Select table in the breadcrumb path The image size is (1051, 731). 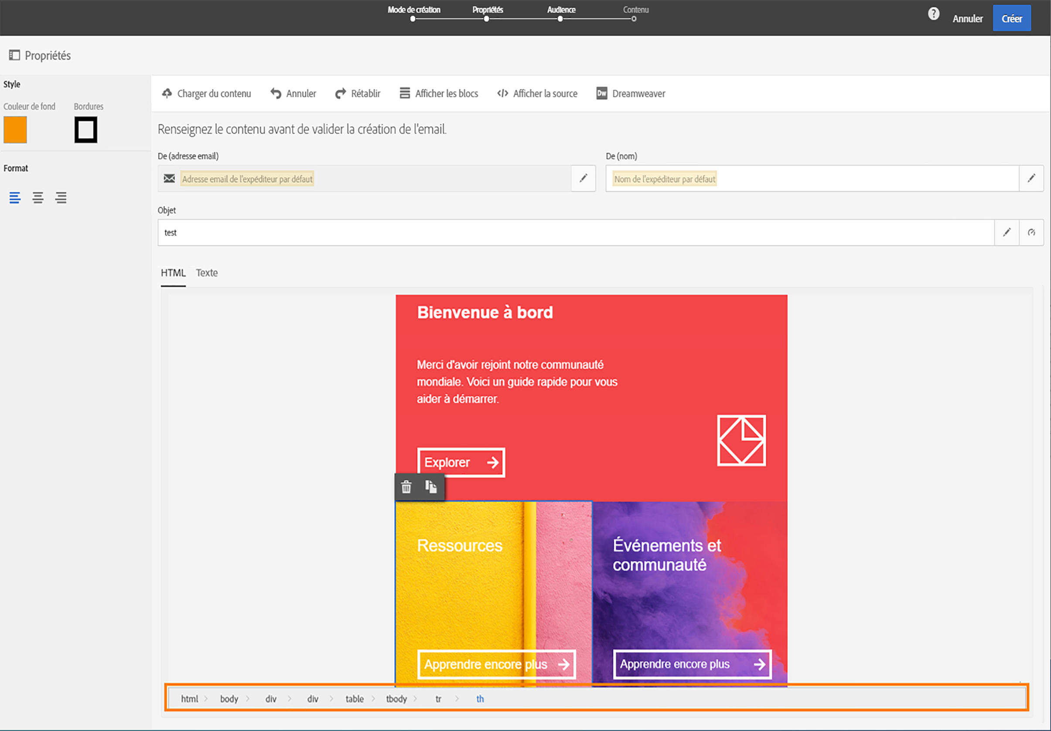click(x=354, y=698)
